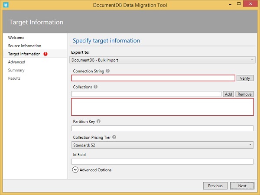Go back with the Previous button
The width and height of the screenshot is (260, 195).
[215, 186]
